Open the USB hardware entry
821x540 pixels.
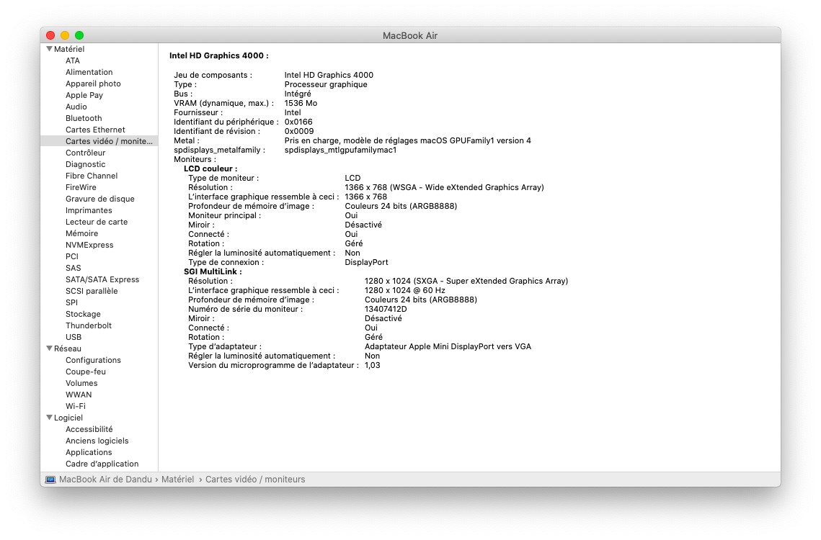point(74,337)
